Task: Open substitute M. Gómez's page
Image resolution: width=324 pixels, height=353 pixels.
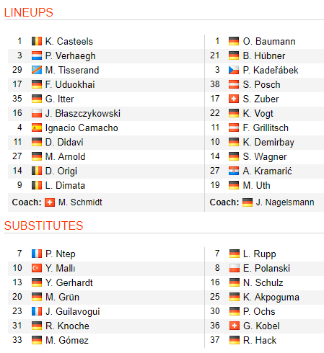Action: (67, 340)
